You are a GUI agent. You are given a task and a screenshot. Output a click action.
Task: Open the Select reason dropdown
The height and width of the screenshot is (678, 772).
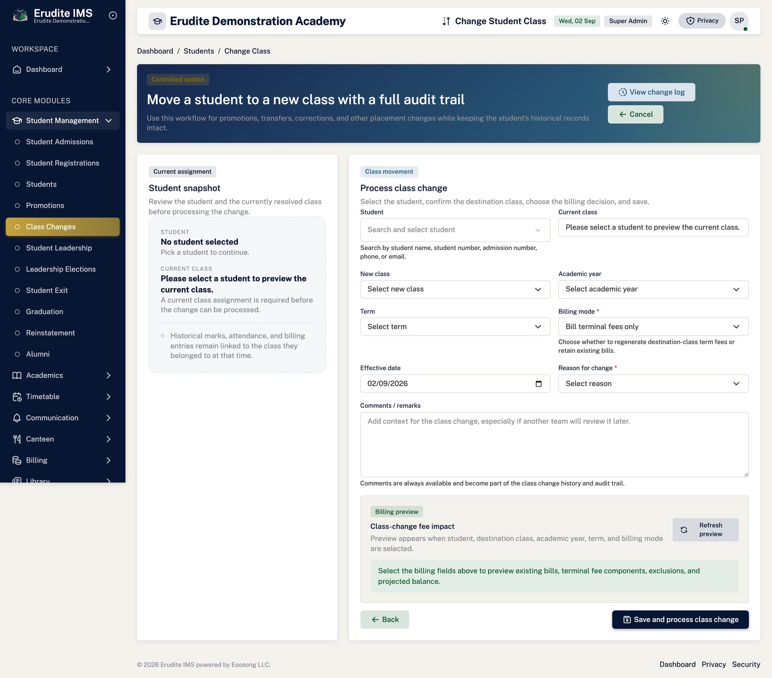pos(653,384)
